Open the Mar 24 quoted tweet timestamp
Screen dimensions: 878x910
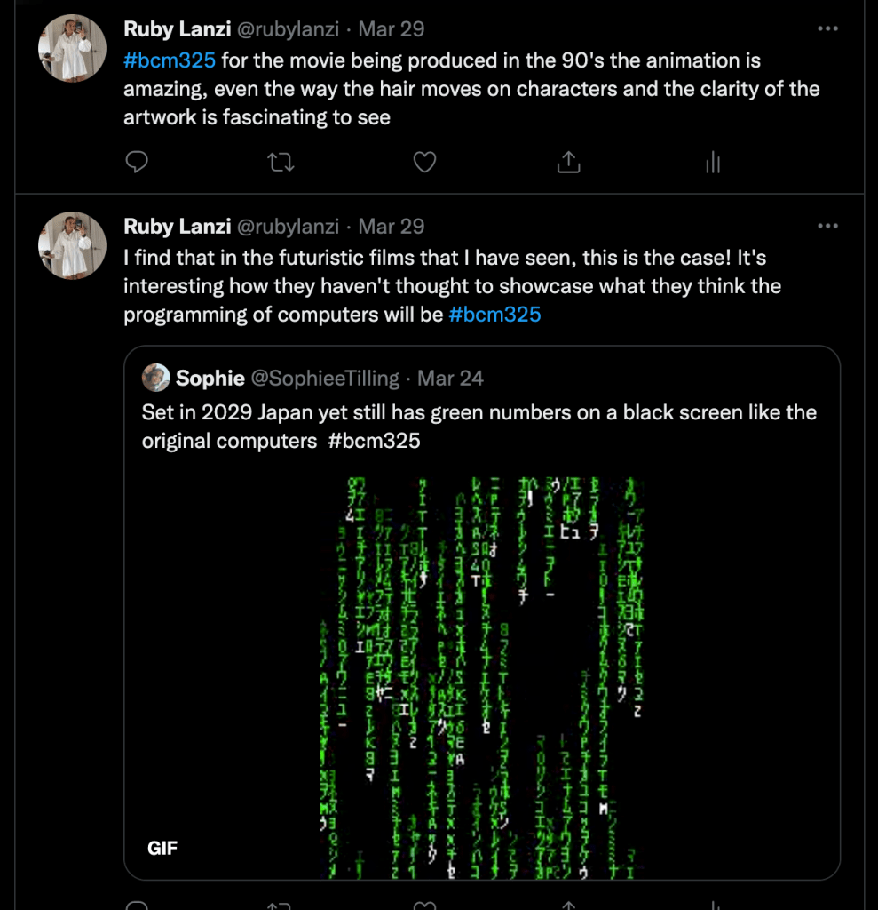pyautogui.click(x=450, y=378)
